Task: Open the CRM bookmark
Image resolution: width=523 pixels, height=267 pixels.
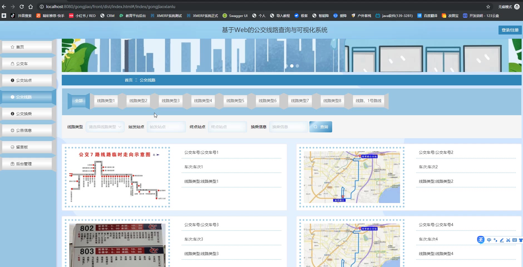Action: 107,16
